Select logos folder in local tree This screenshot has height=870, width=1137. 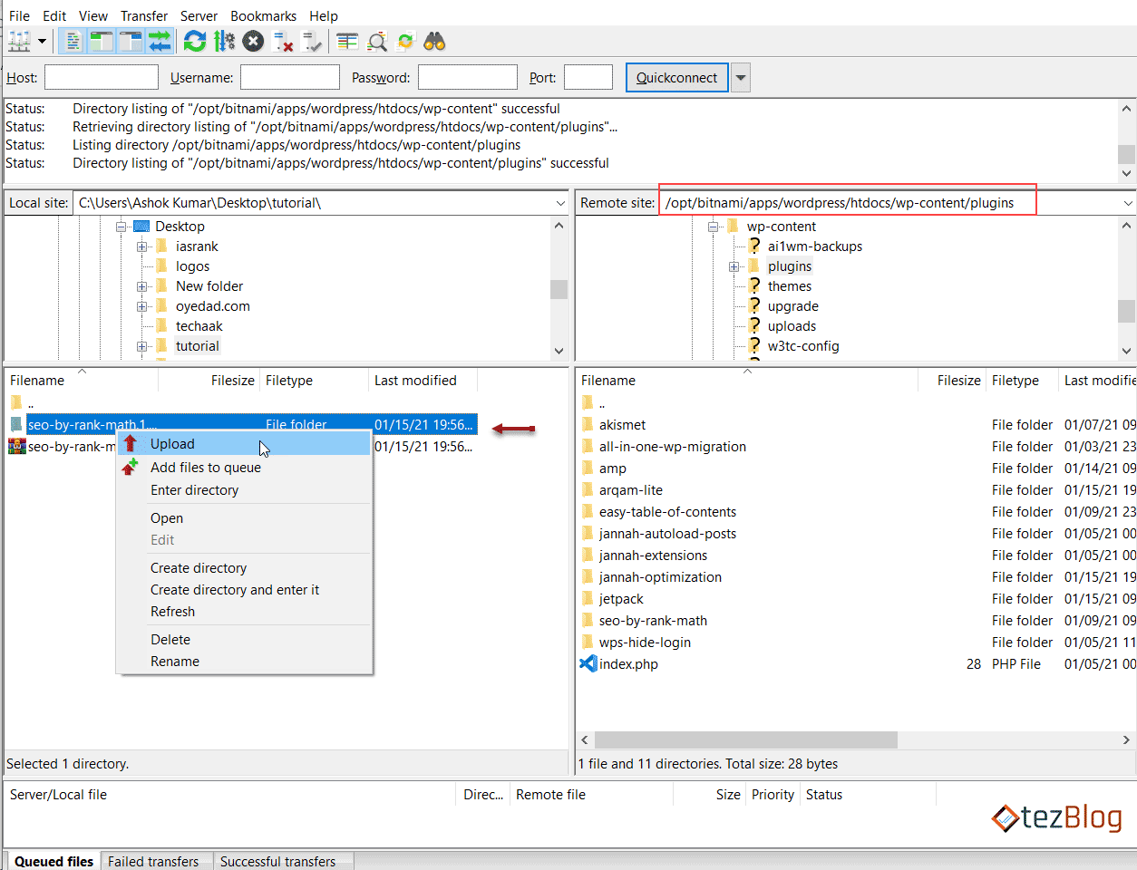pos(192,266)
